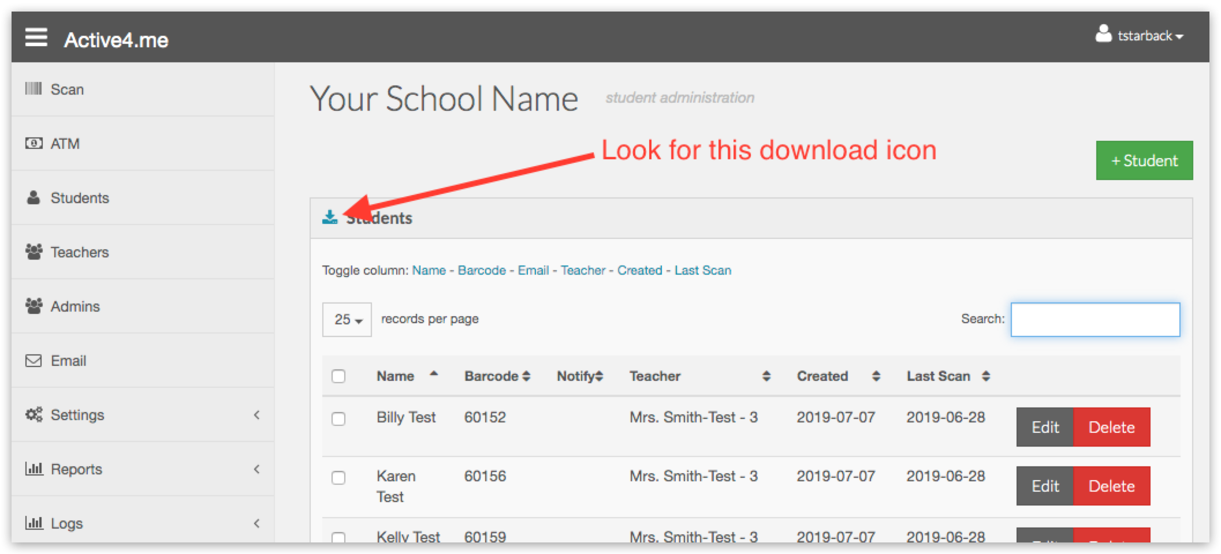This screenshot has width=1221, height=554.
Task: Toggle the Email column link
Action: coord(533,270)
